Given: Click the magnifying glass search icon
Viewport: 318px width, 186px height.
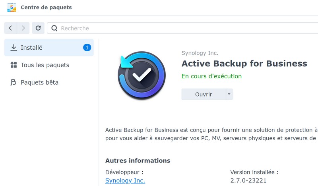Looking at the screenshot, I should 54,28.
